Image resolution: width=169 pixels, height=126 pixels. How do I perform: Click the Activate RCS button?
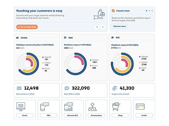click(x=73, y=115)
